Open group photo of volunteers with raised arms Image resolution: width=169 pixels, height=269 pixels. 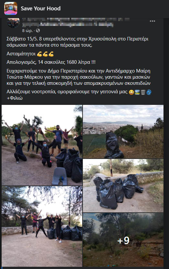point(42,145)
